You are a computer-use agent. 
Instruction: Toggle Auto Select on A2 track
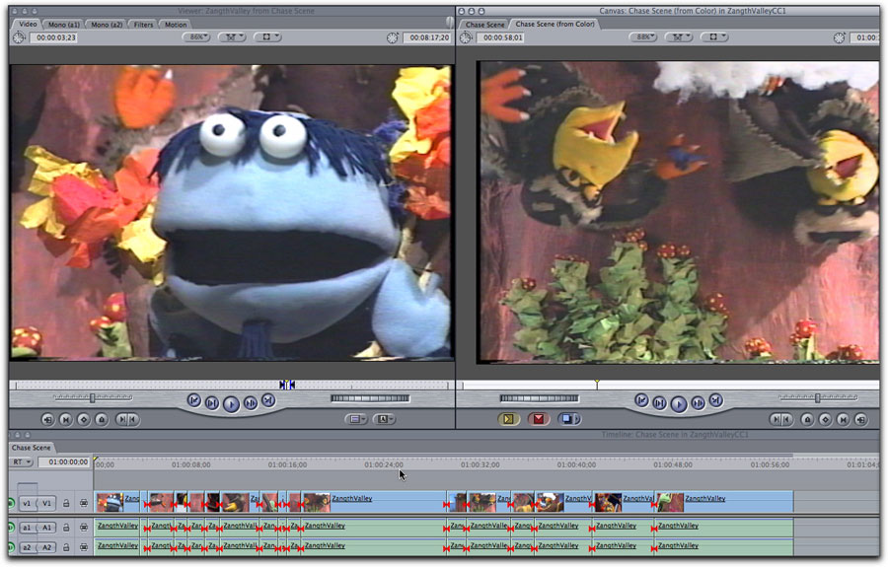pos(84,546)
